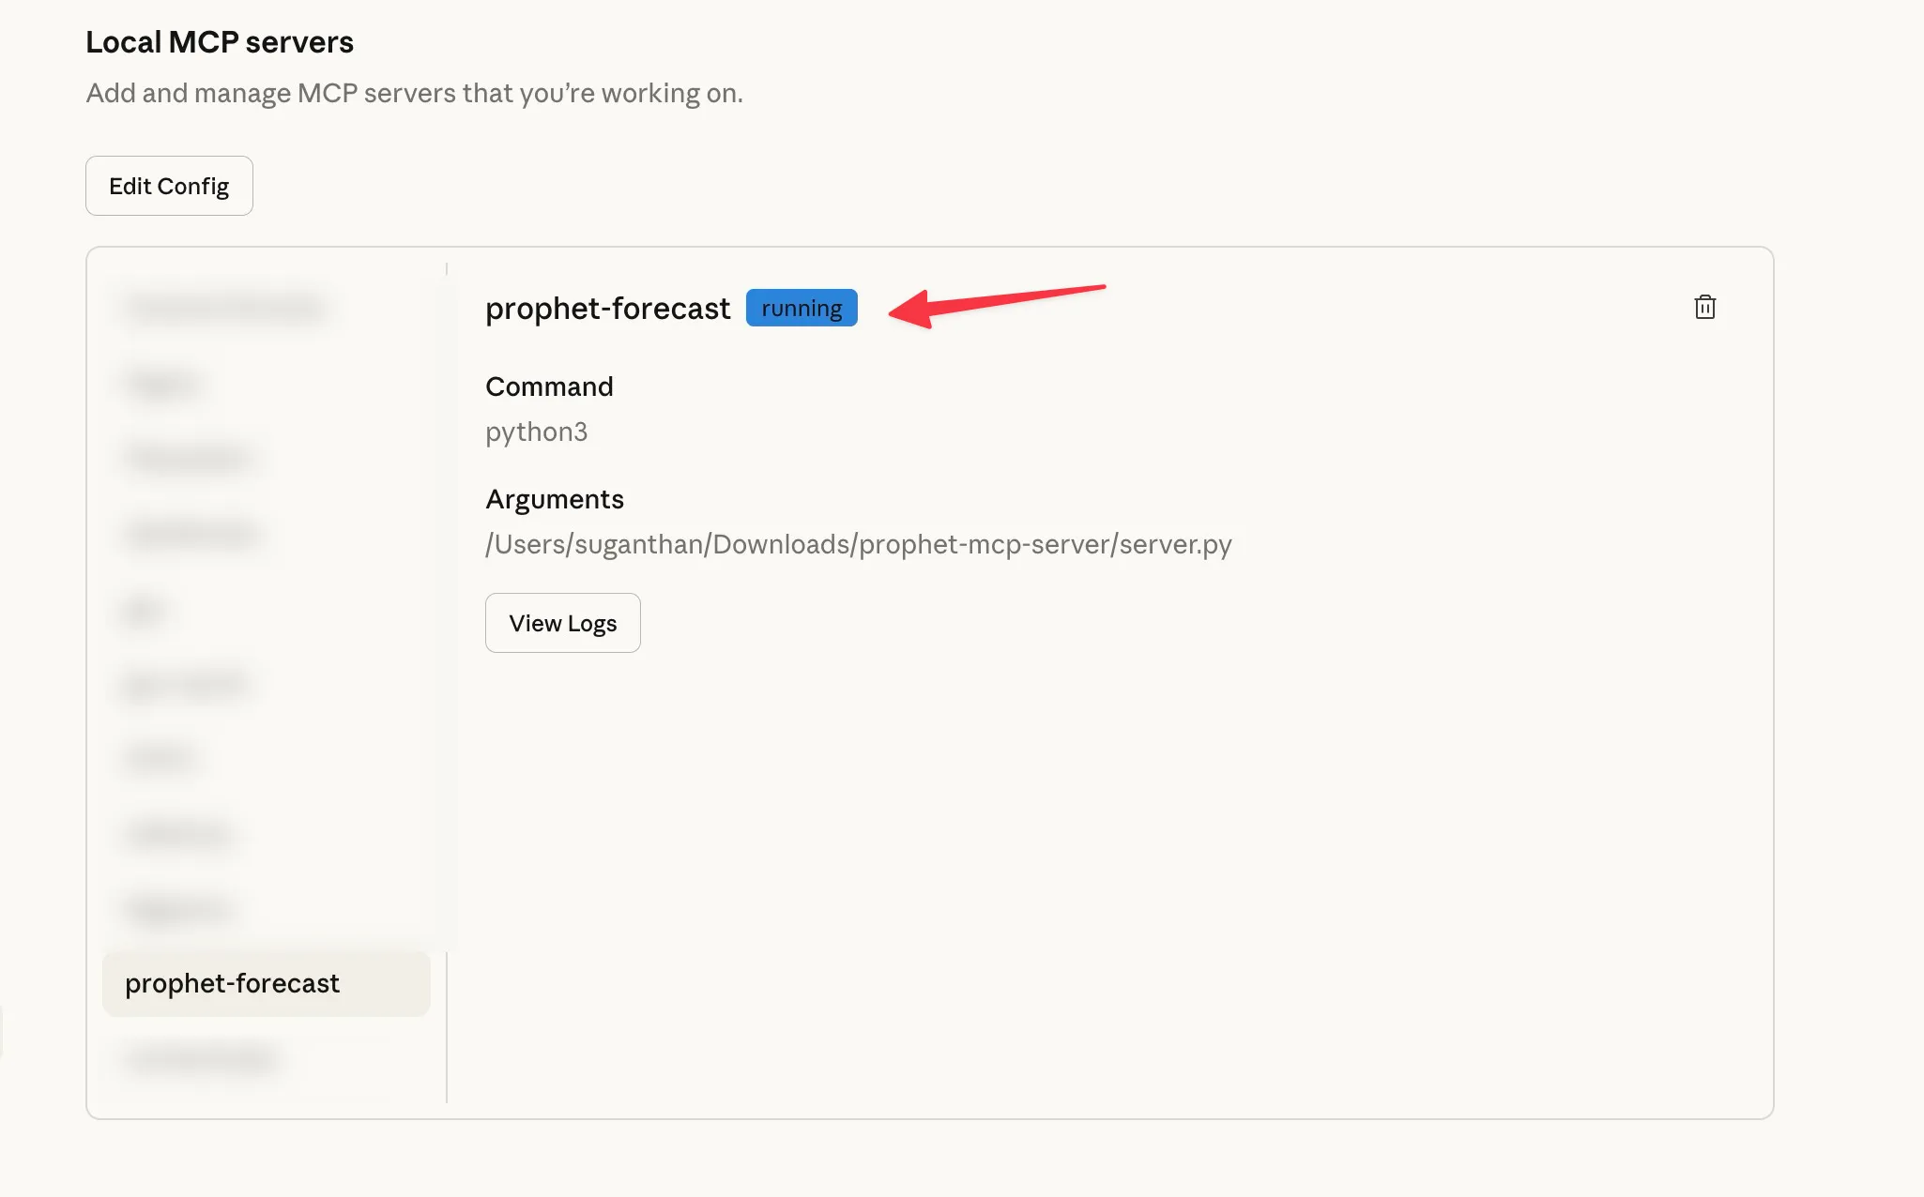This screenshot has height=1197, width=1924.
Task: Select blurred server entry directly below prophet-forecast
Action: click(x=202, y=1058)
